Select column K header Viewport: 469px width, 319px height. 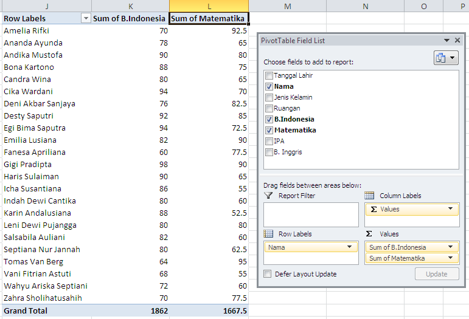130,6
